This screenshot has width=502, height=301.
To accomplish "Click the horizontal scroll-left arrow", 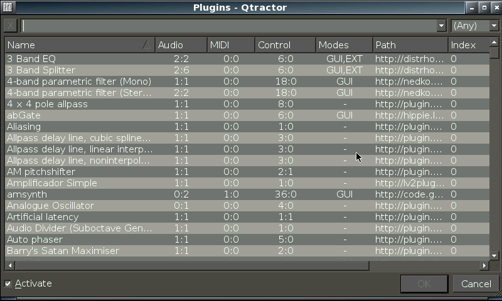I will click(9, 265).
